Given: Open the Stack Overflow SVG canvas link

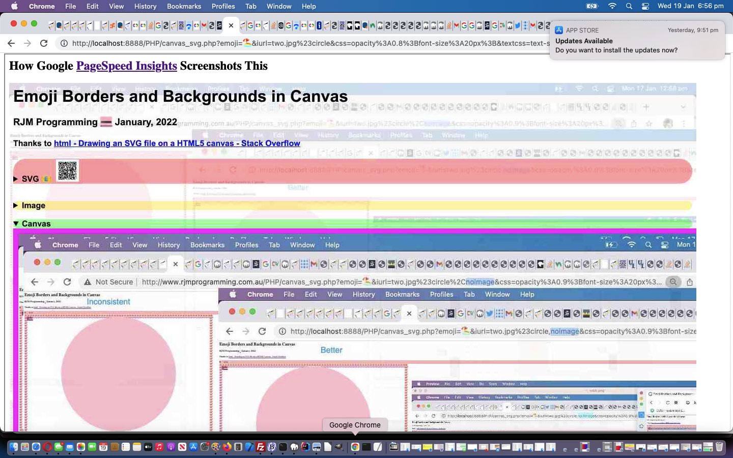Looking at the screenshot, I should coord(177,144).
